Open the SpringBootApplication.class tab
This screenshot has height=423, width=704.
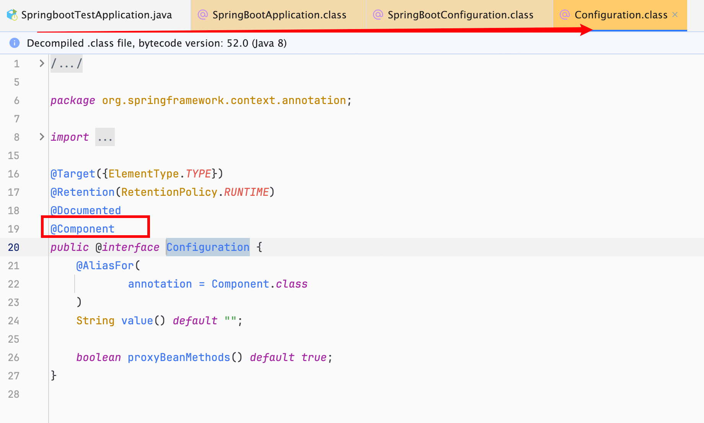click(278, 15)
